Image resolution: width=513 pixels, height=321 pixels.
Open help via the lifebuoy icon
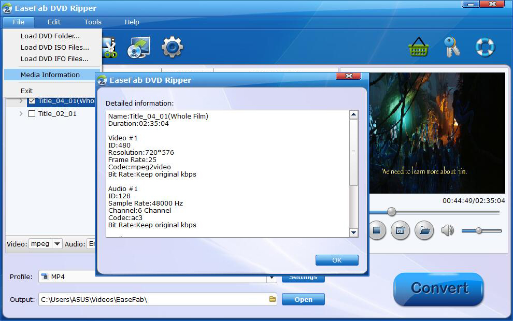[x=485, y=48]
